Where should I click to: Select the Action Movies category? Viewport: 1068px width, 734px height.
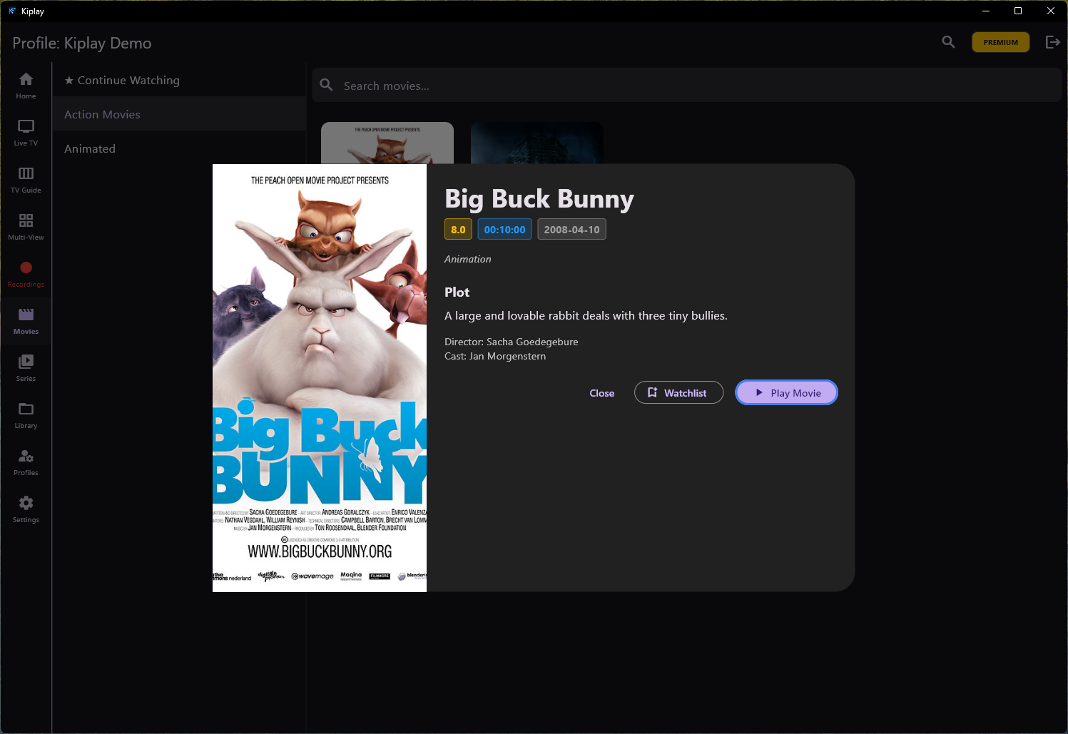(102, 114)
